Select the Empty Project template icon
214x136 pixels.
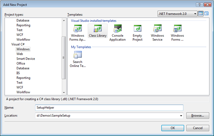pos(137,29)
